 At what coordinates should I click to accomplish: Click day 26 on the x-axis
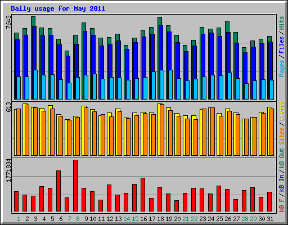tap(228, 219)
